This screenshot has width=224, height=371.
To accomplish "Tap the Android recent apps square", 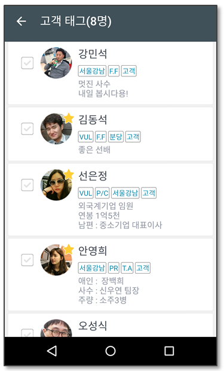I will click(x=169, y=351).
